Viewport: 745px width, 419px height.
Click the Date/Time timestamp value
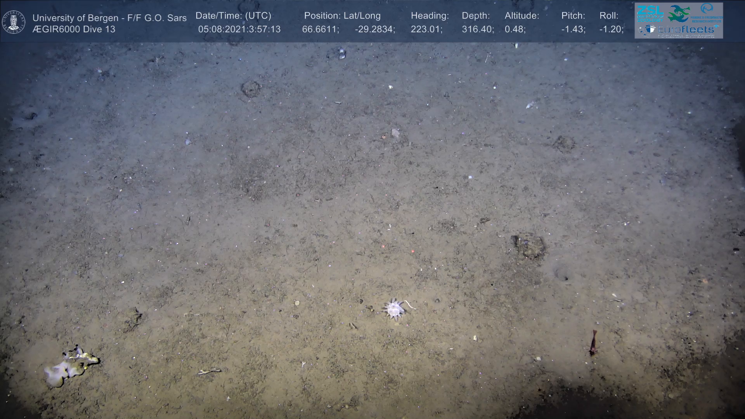239,29
